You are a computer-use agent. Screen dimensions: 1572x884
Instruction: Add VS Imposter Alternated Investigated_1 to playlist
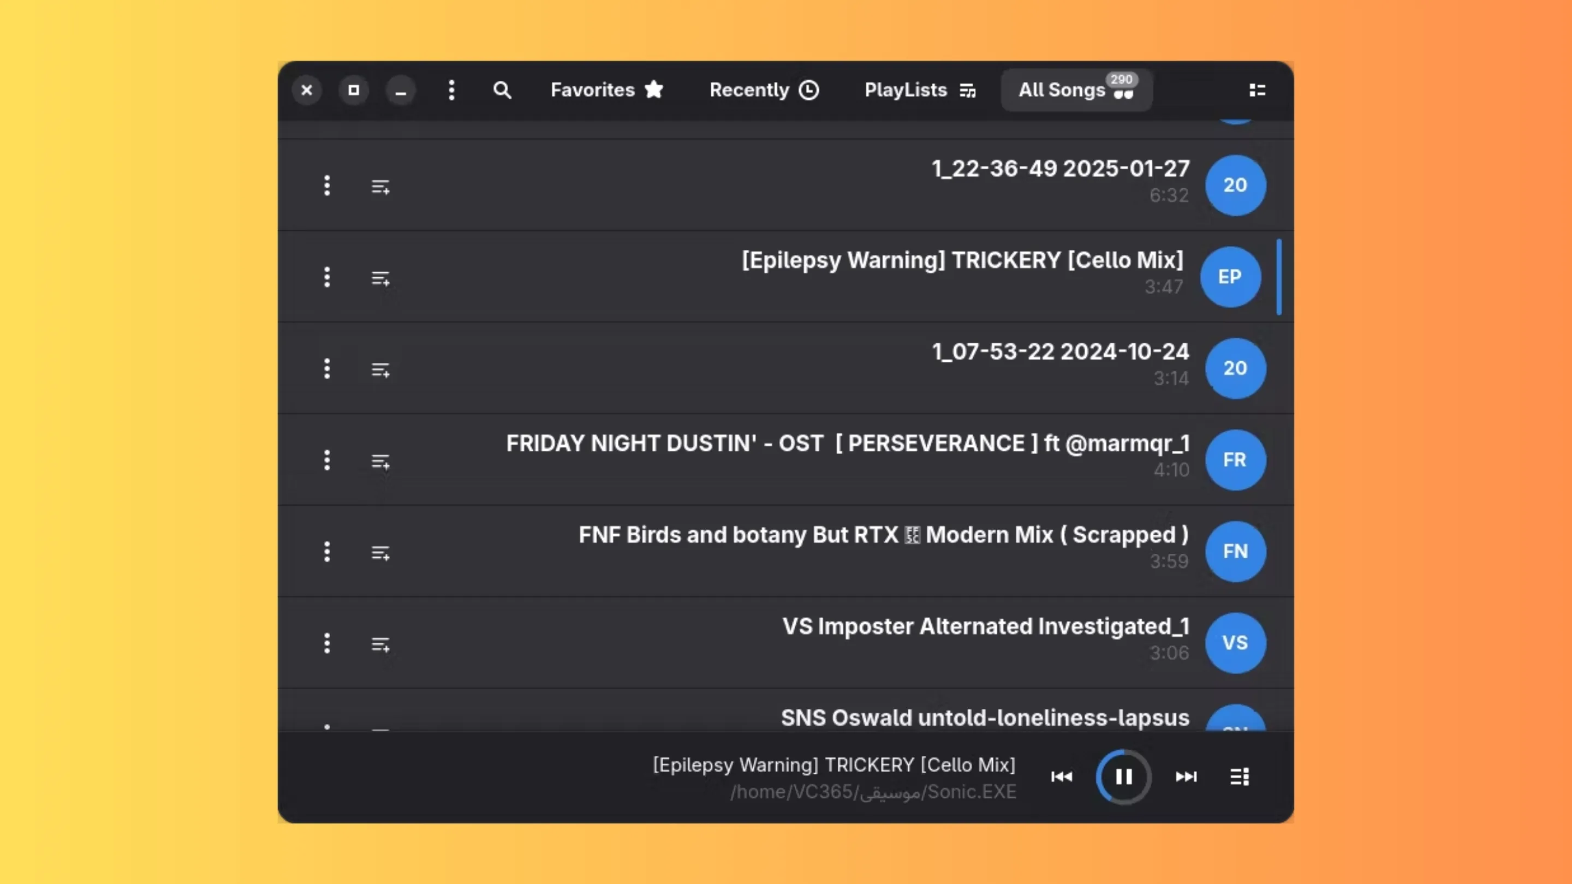pos(381,644)
